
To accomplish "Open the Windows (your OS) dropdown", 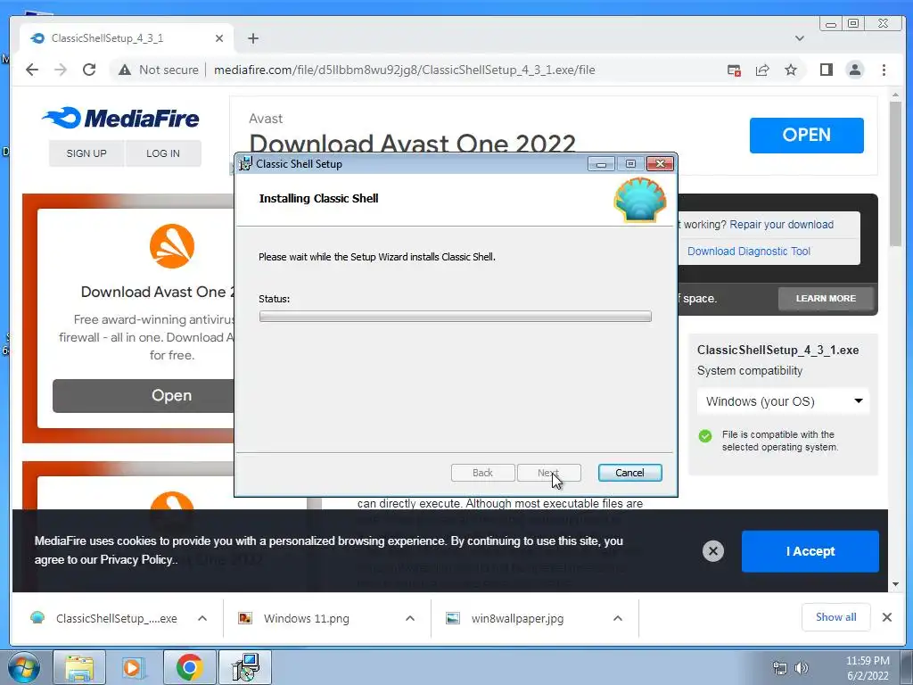I will 783,401.
